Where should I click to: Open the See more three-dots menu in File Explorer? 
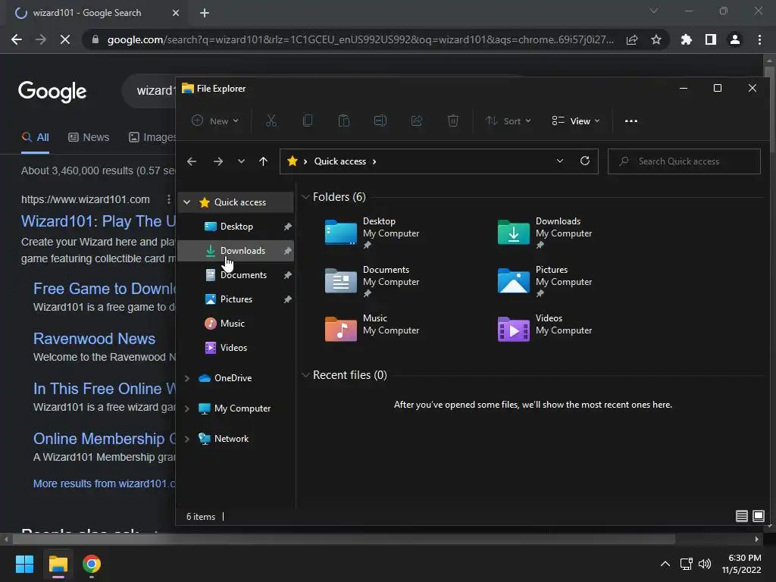click(x=631, y=120)
